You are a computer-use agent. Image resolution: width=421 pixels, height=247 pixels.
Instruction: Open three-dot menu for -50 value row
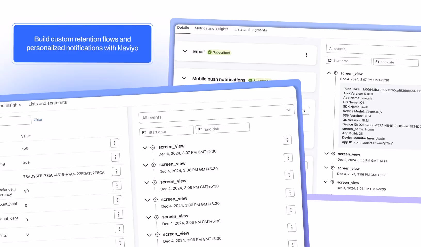tap(115, 143)
